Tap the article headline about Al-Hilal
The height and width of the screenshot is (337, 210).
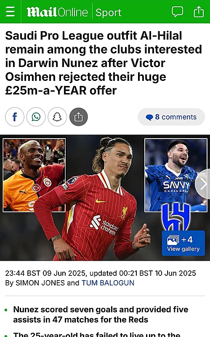tap(104, 63)
